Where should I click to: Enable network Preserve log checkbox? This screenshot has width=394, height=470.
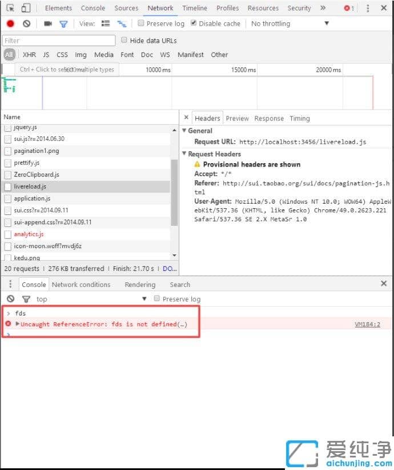(x=141, y=23)
